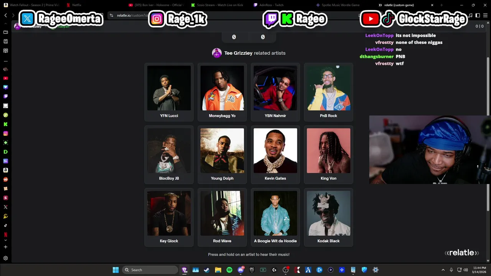Screen dimensions: 491x276
Task: Open a new browser tab
Action: [x=442, y=5]
